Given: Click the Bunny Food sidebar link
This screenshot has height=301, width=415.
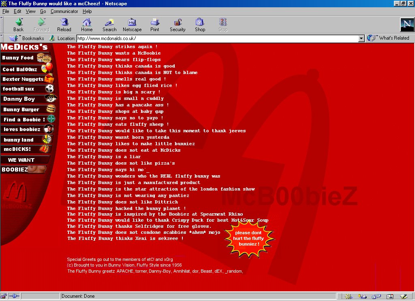Looking at the screenshot, I should [26, 58].
